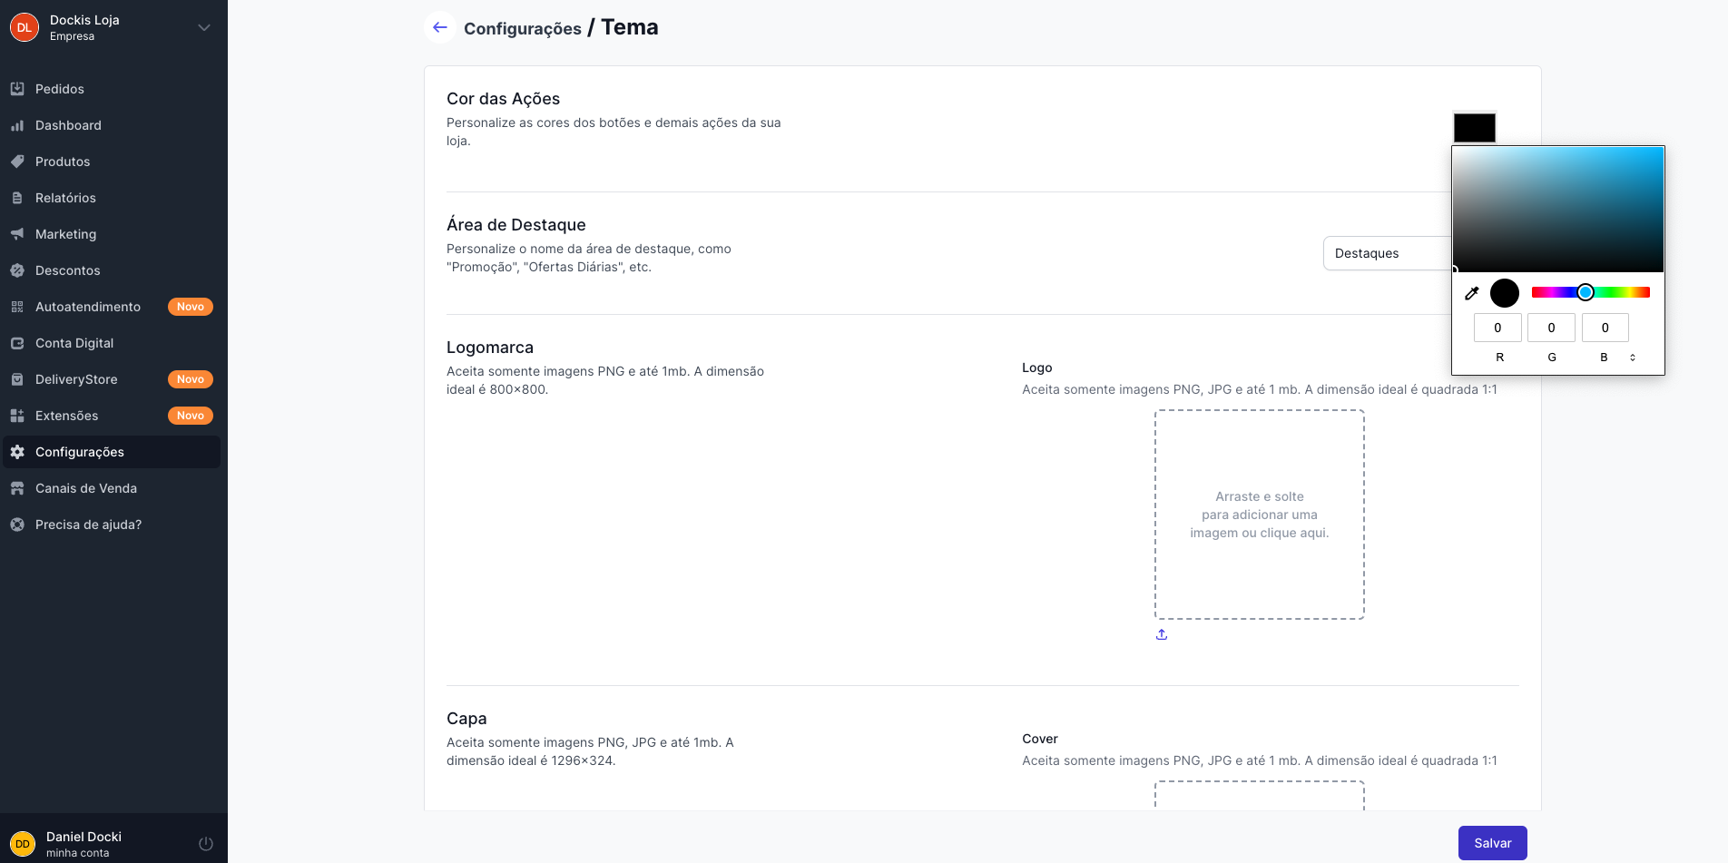Open the Cor das Ações color swatch
The width and height of the screenshot is (1728, 863).
coord(1474,128)
